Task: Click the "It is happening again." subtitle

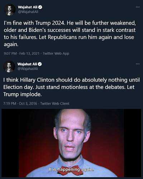Action: (71, 169)
